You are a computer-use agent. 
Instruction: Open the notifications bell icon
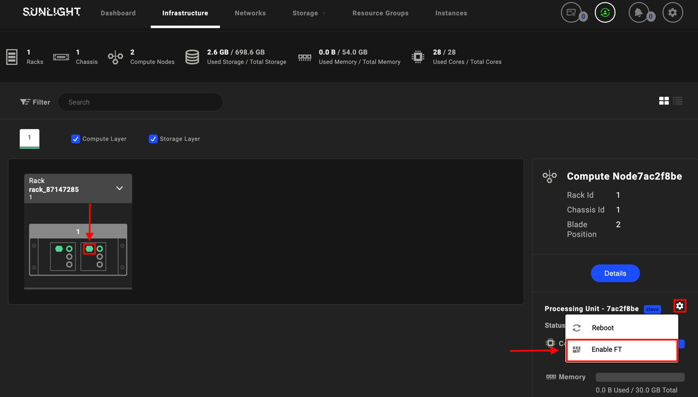click(x=639, y=13)
